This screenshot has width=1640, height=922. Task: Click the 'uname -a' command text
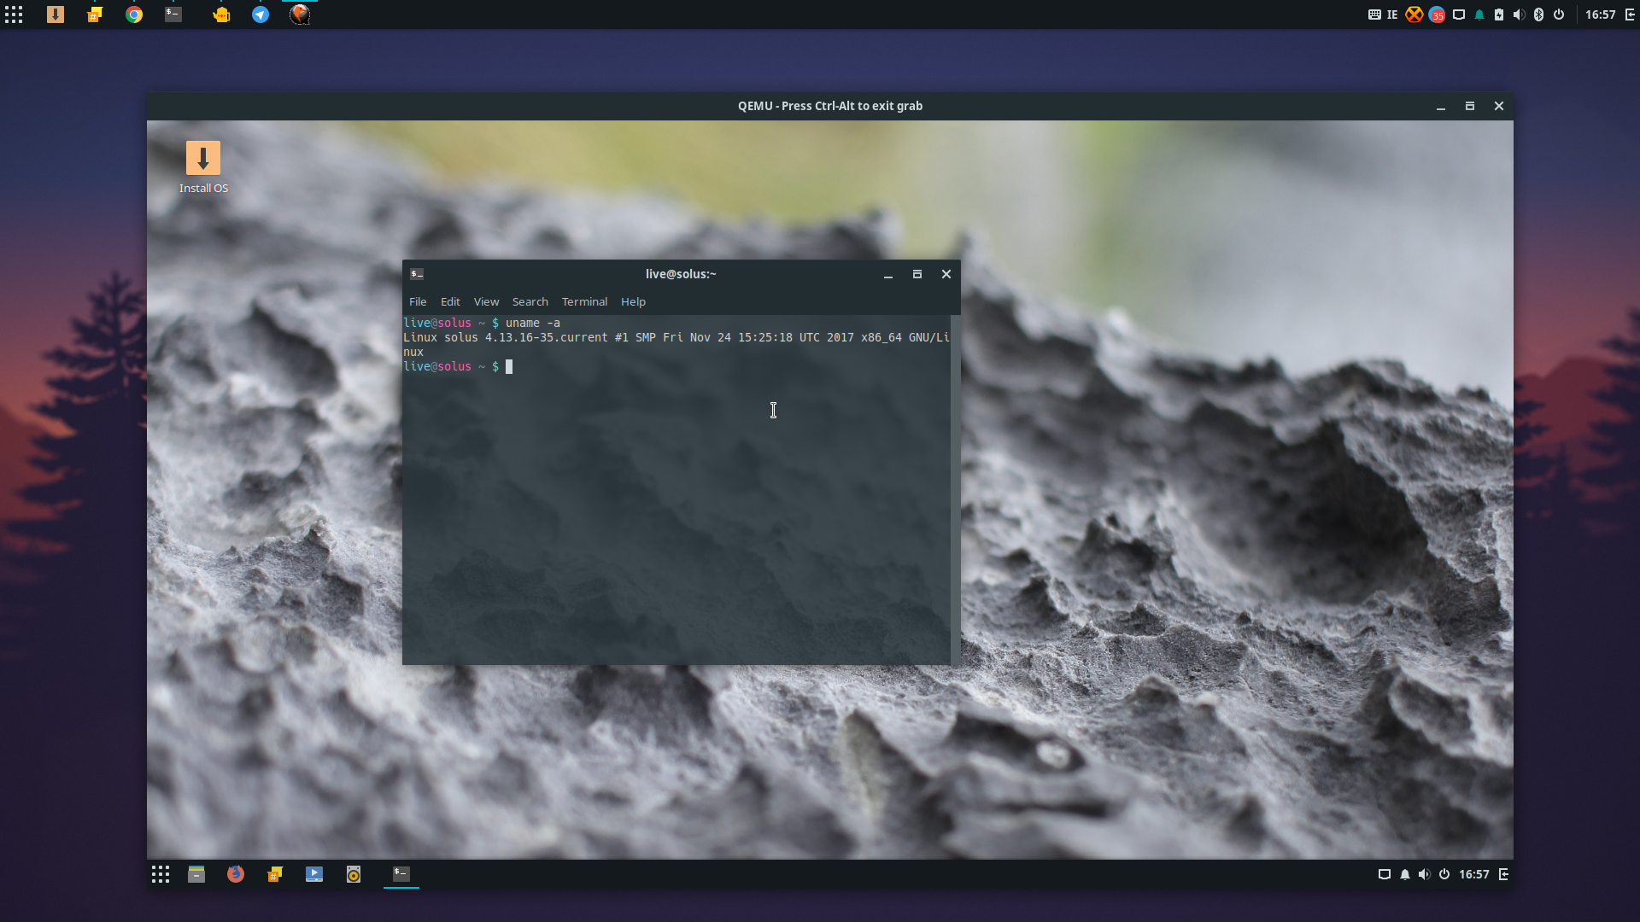click(x=533, y=323)
